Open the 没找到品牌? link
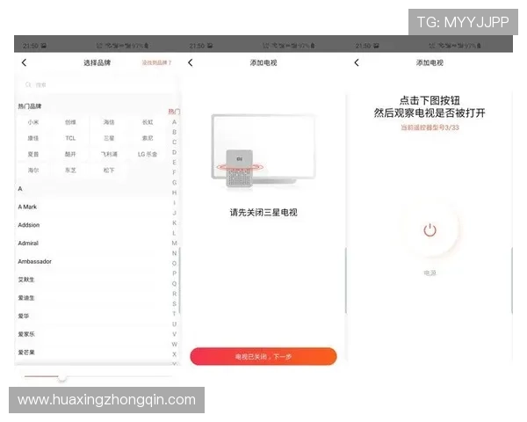Image resolution: width=527 pixels, height=422 pixels. [x=156, y=62]
